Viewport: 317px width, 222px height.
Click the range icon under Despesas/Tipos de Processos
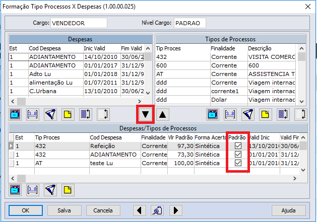[32, 190]
